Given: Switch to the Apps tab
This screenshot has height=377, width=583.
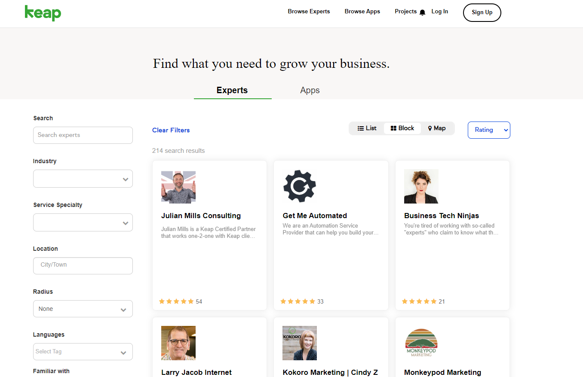Looking at the screenshot, I should (x=310, y=90).
